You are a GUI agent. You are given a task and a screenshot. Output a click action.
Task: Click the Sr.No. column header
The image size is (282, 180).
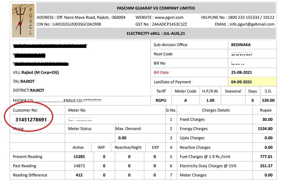tap(171, 110)
